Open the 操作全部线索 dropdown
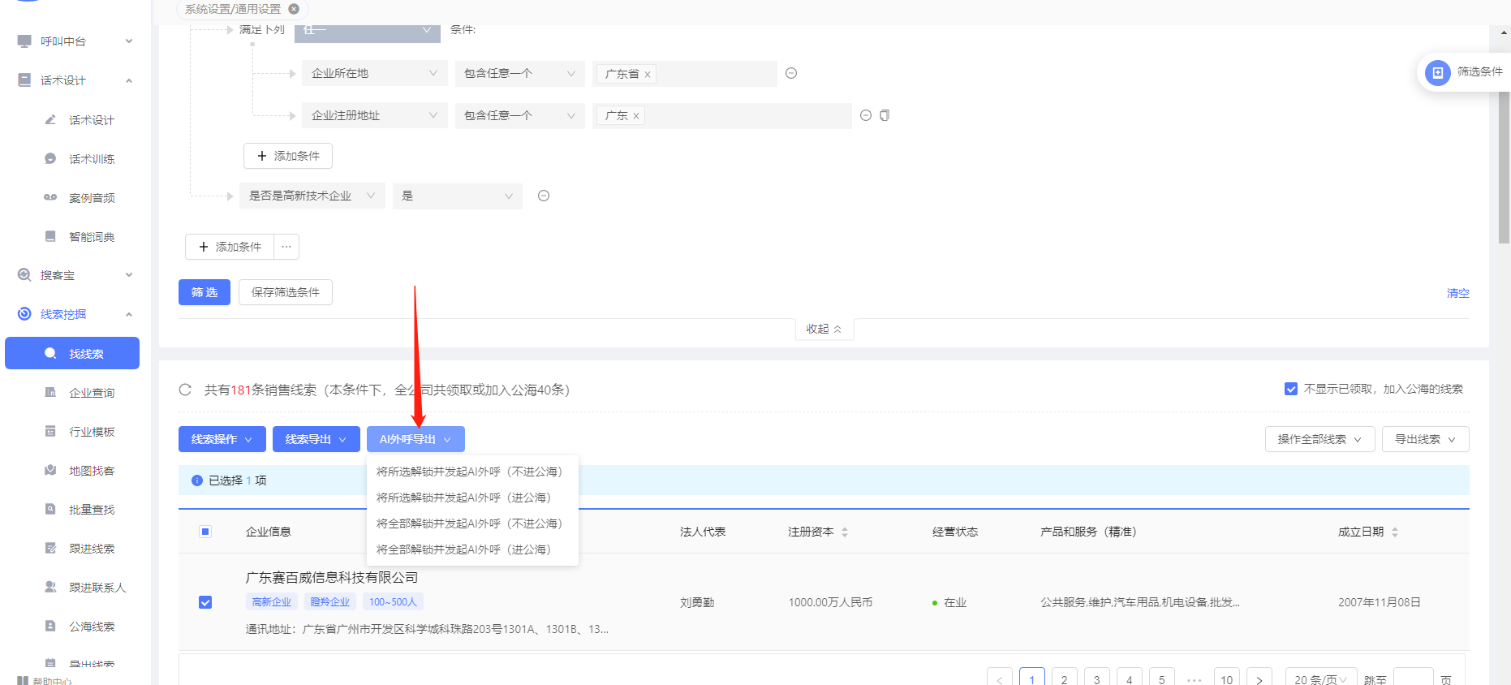The width and height of the screenshot is (1511, 685). (x=1319, y=439)
